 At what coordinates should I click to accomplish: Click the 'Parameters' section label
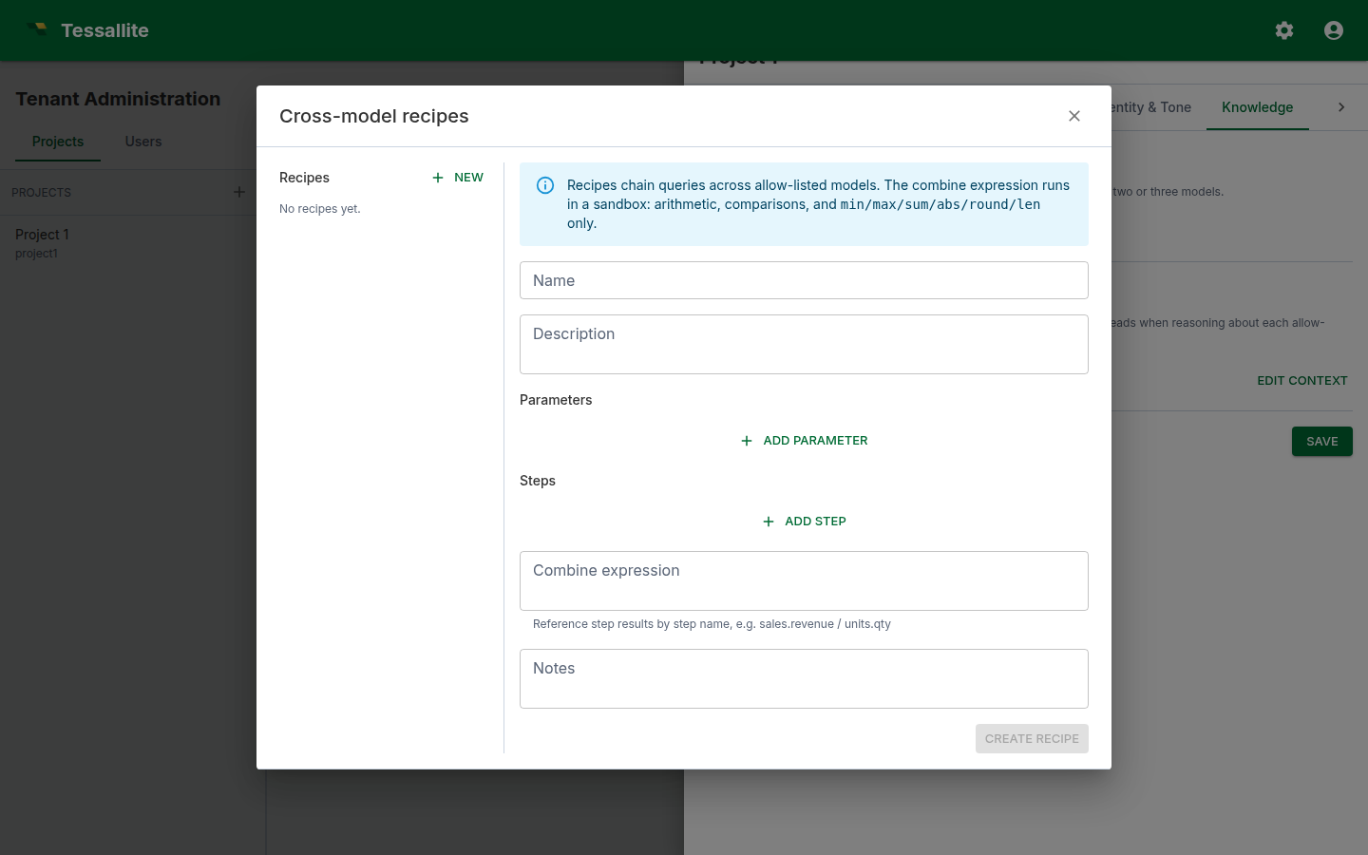click(556, 400)
